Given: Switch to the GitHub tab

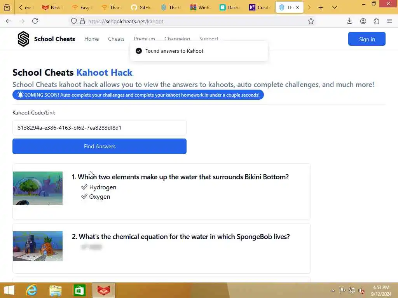Looking at the screenshot, I should [141, 8].
